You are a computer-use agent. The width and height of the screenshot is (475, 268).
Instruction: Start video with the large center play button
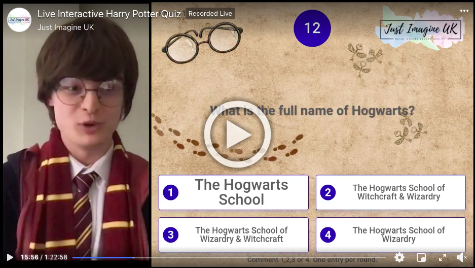[237, 135]
